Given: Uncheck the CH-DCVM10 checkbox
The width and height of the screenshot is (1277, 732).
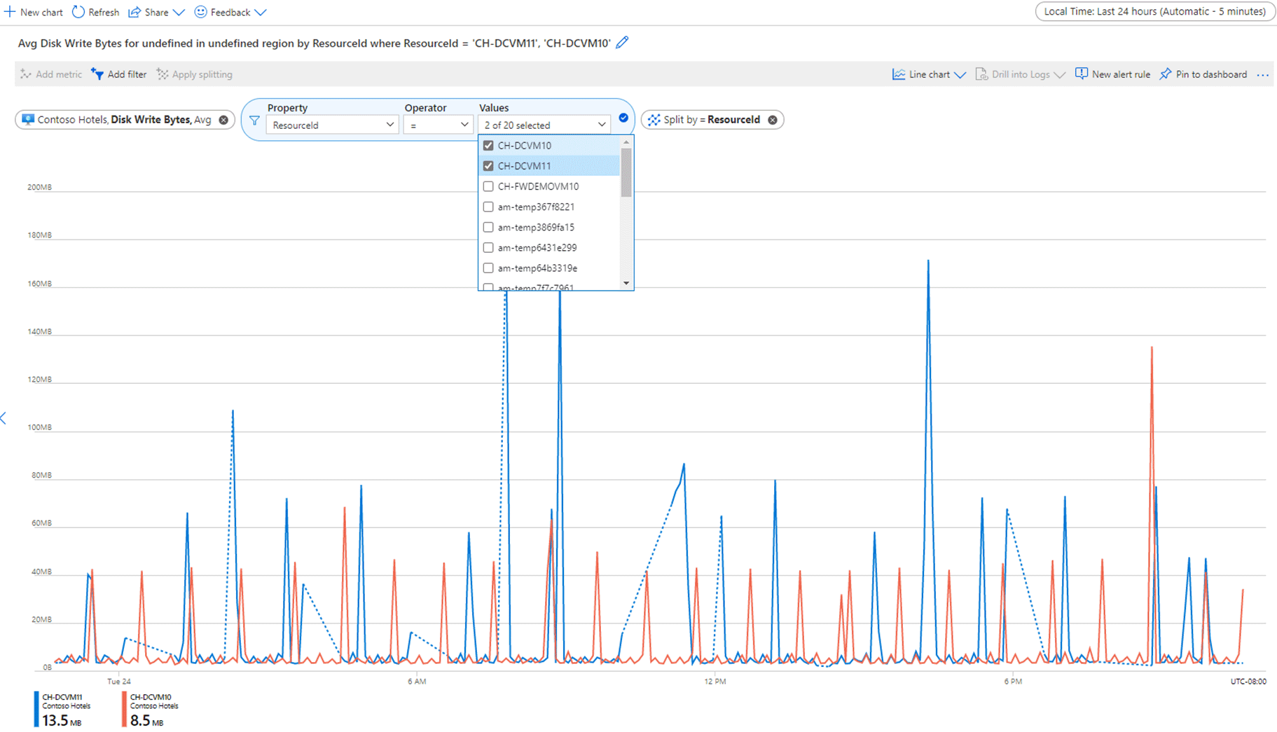Looking at the screenshot, I should point(488,146).
